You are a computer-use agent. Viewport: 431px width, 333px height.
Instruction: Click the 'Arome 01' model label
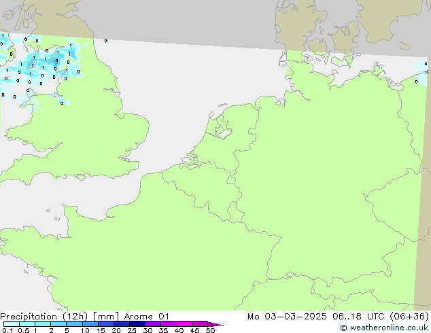click(x=146, y=317)
